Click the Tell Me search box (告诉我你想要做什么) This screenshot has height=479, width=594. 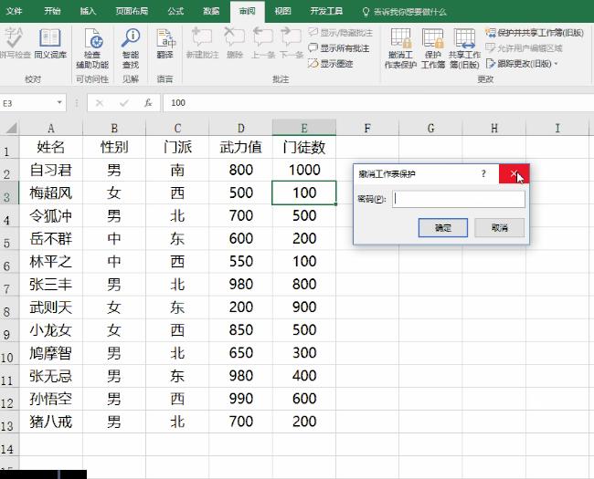click(x=404, y=12)
